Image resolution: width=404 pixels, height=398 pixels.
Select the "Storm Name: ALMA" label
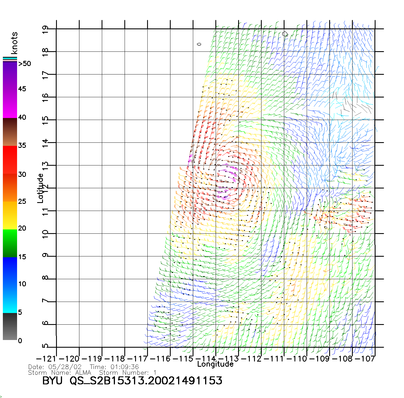pos(60,373)
